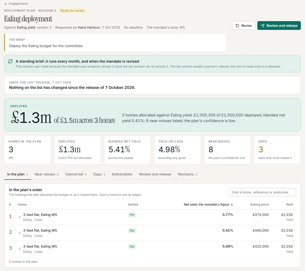Click £194,700 not allocated text
Viewport: 305px width, 271px height.
[x=75, y=158]
